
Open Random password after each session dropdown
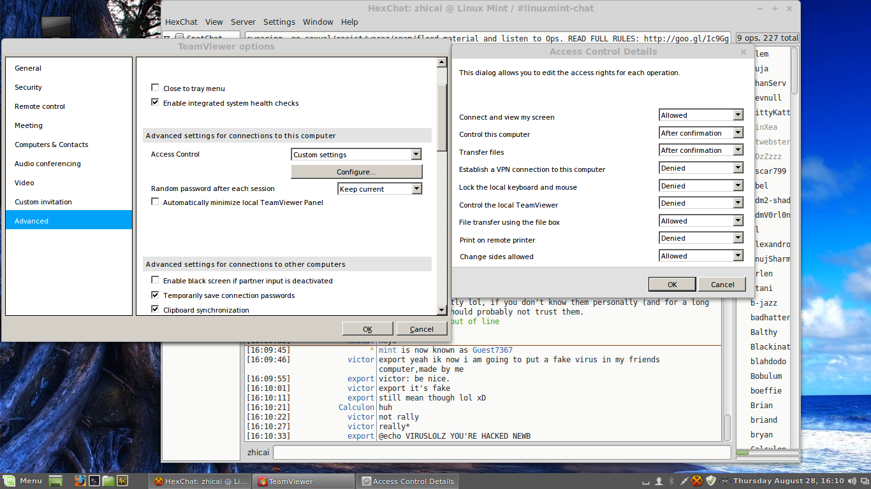coord(380,188)
